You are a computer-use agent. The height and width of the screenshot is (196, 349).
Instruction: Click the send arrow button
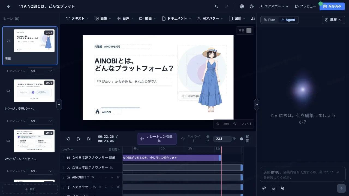pyautogui.click(x=341, y=188)
